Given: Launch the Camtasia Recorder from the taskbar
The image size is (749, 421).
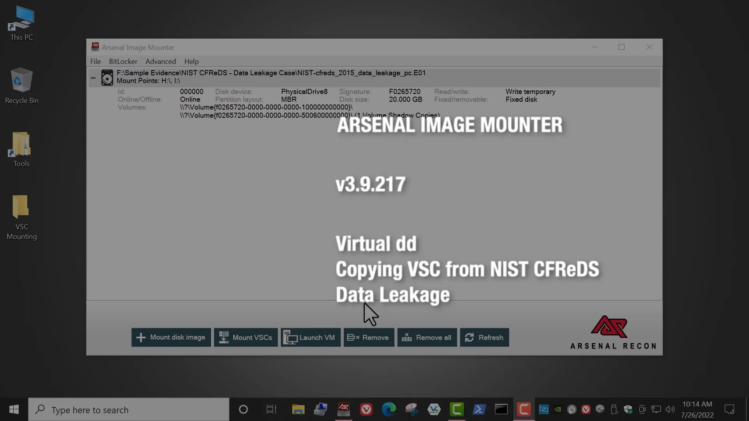Looking at the screenshot, I should (524, 409).
